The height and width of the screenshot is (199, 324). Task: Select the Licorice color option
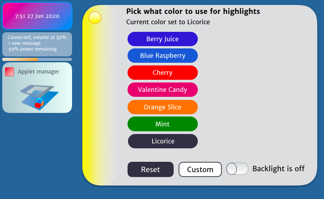[163, 141]
